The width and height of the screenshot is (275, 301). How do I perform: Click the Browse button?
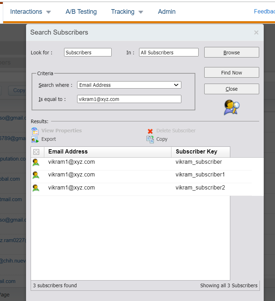[x=231, y=52]
